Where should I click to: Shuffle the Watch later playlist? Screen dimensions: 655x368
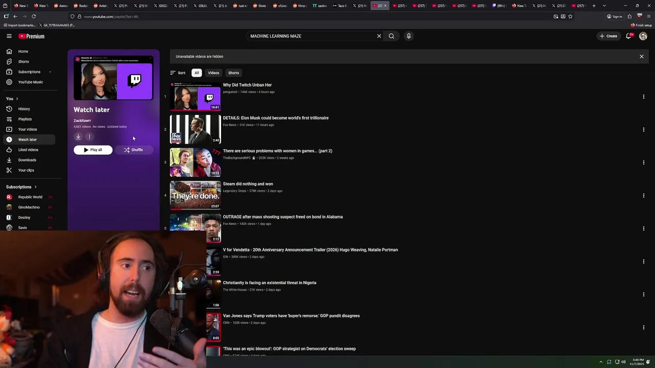[134, 150]
